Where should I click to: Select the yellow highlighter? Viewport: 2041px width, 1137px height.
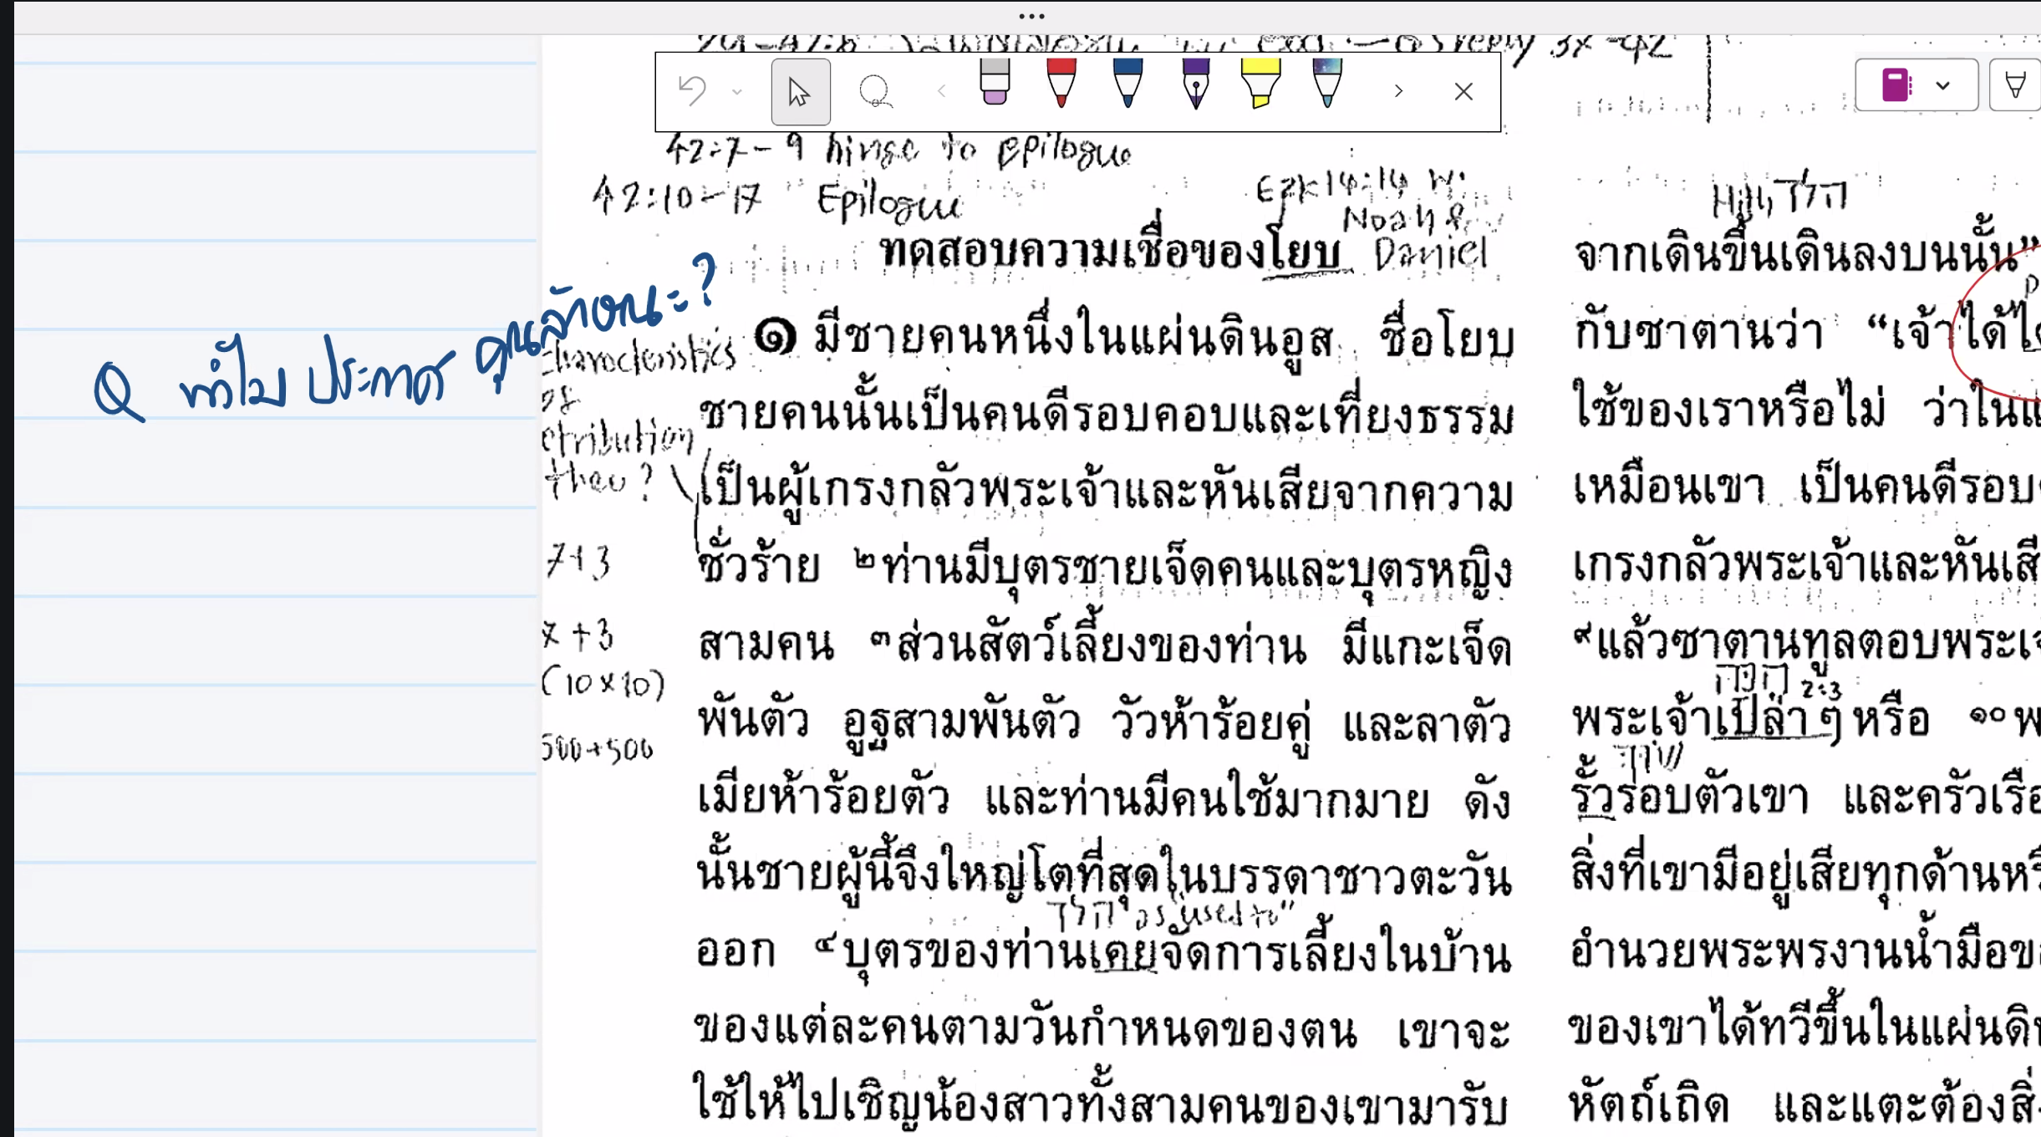(1260, 82)
